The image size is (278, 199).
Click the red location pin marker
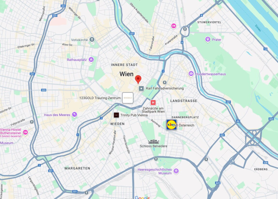coord(138,79)
